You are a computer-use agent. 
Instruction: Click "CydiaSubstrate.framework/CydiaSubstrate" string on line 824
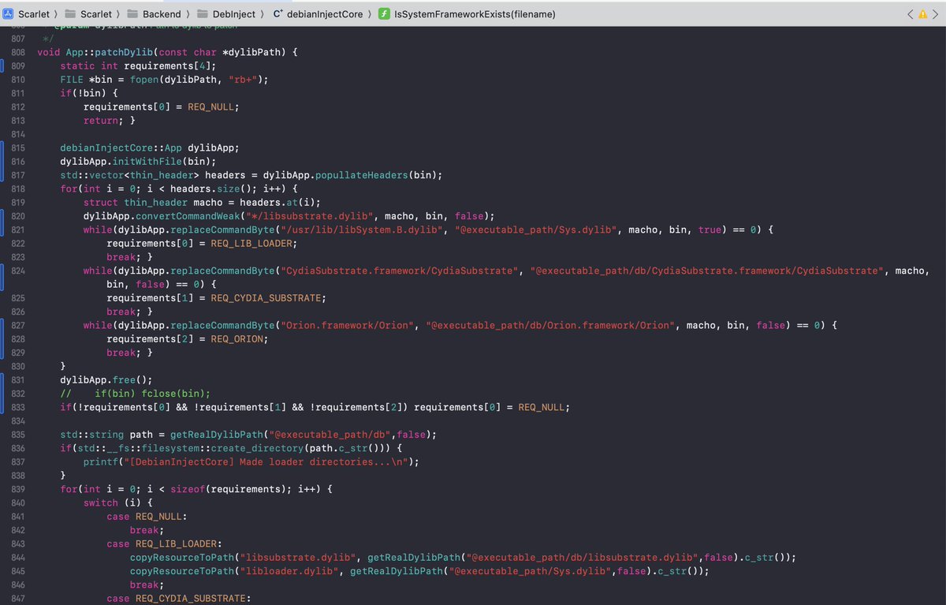pyautogui.click(x=400, y=271)
